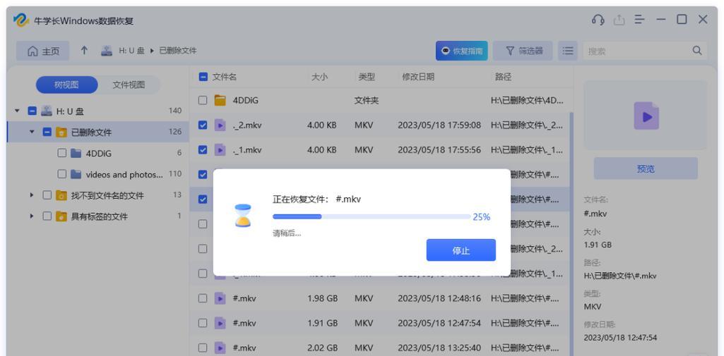Toggle list view layout icon

tap(568, 51)
